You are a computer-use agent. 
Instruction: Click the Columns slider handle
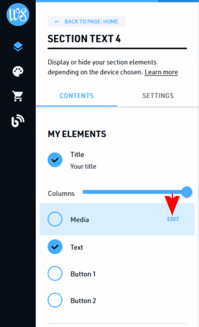[x=187, y=192]
